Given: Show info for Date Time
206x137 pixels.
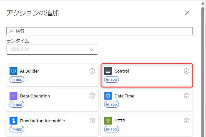Looking at the screenshot, I should click(x=187, y=96).
